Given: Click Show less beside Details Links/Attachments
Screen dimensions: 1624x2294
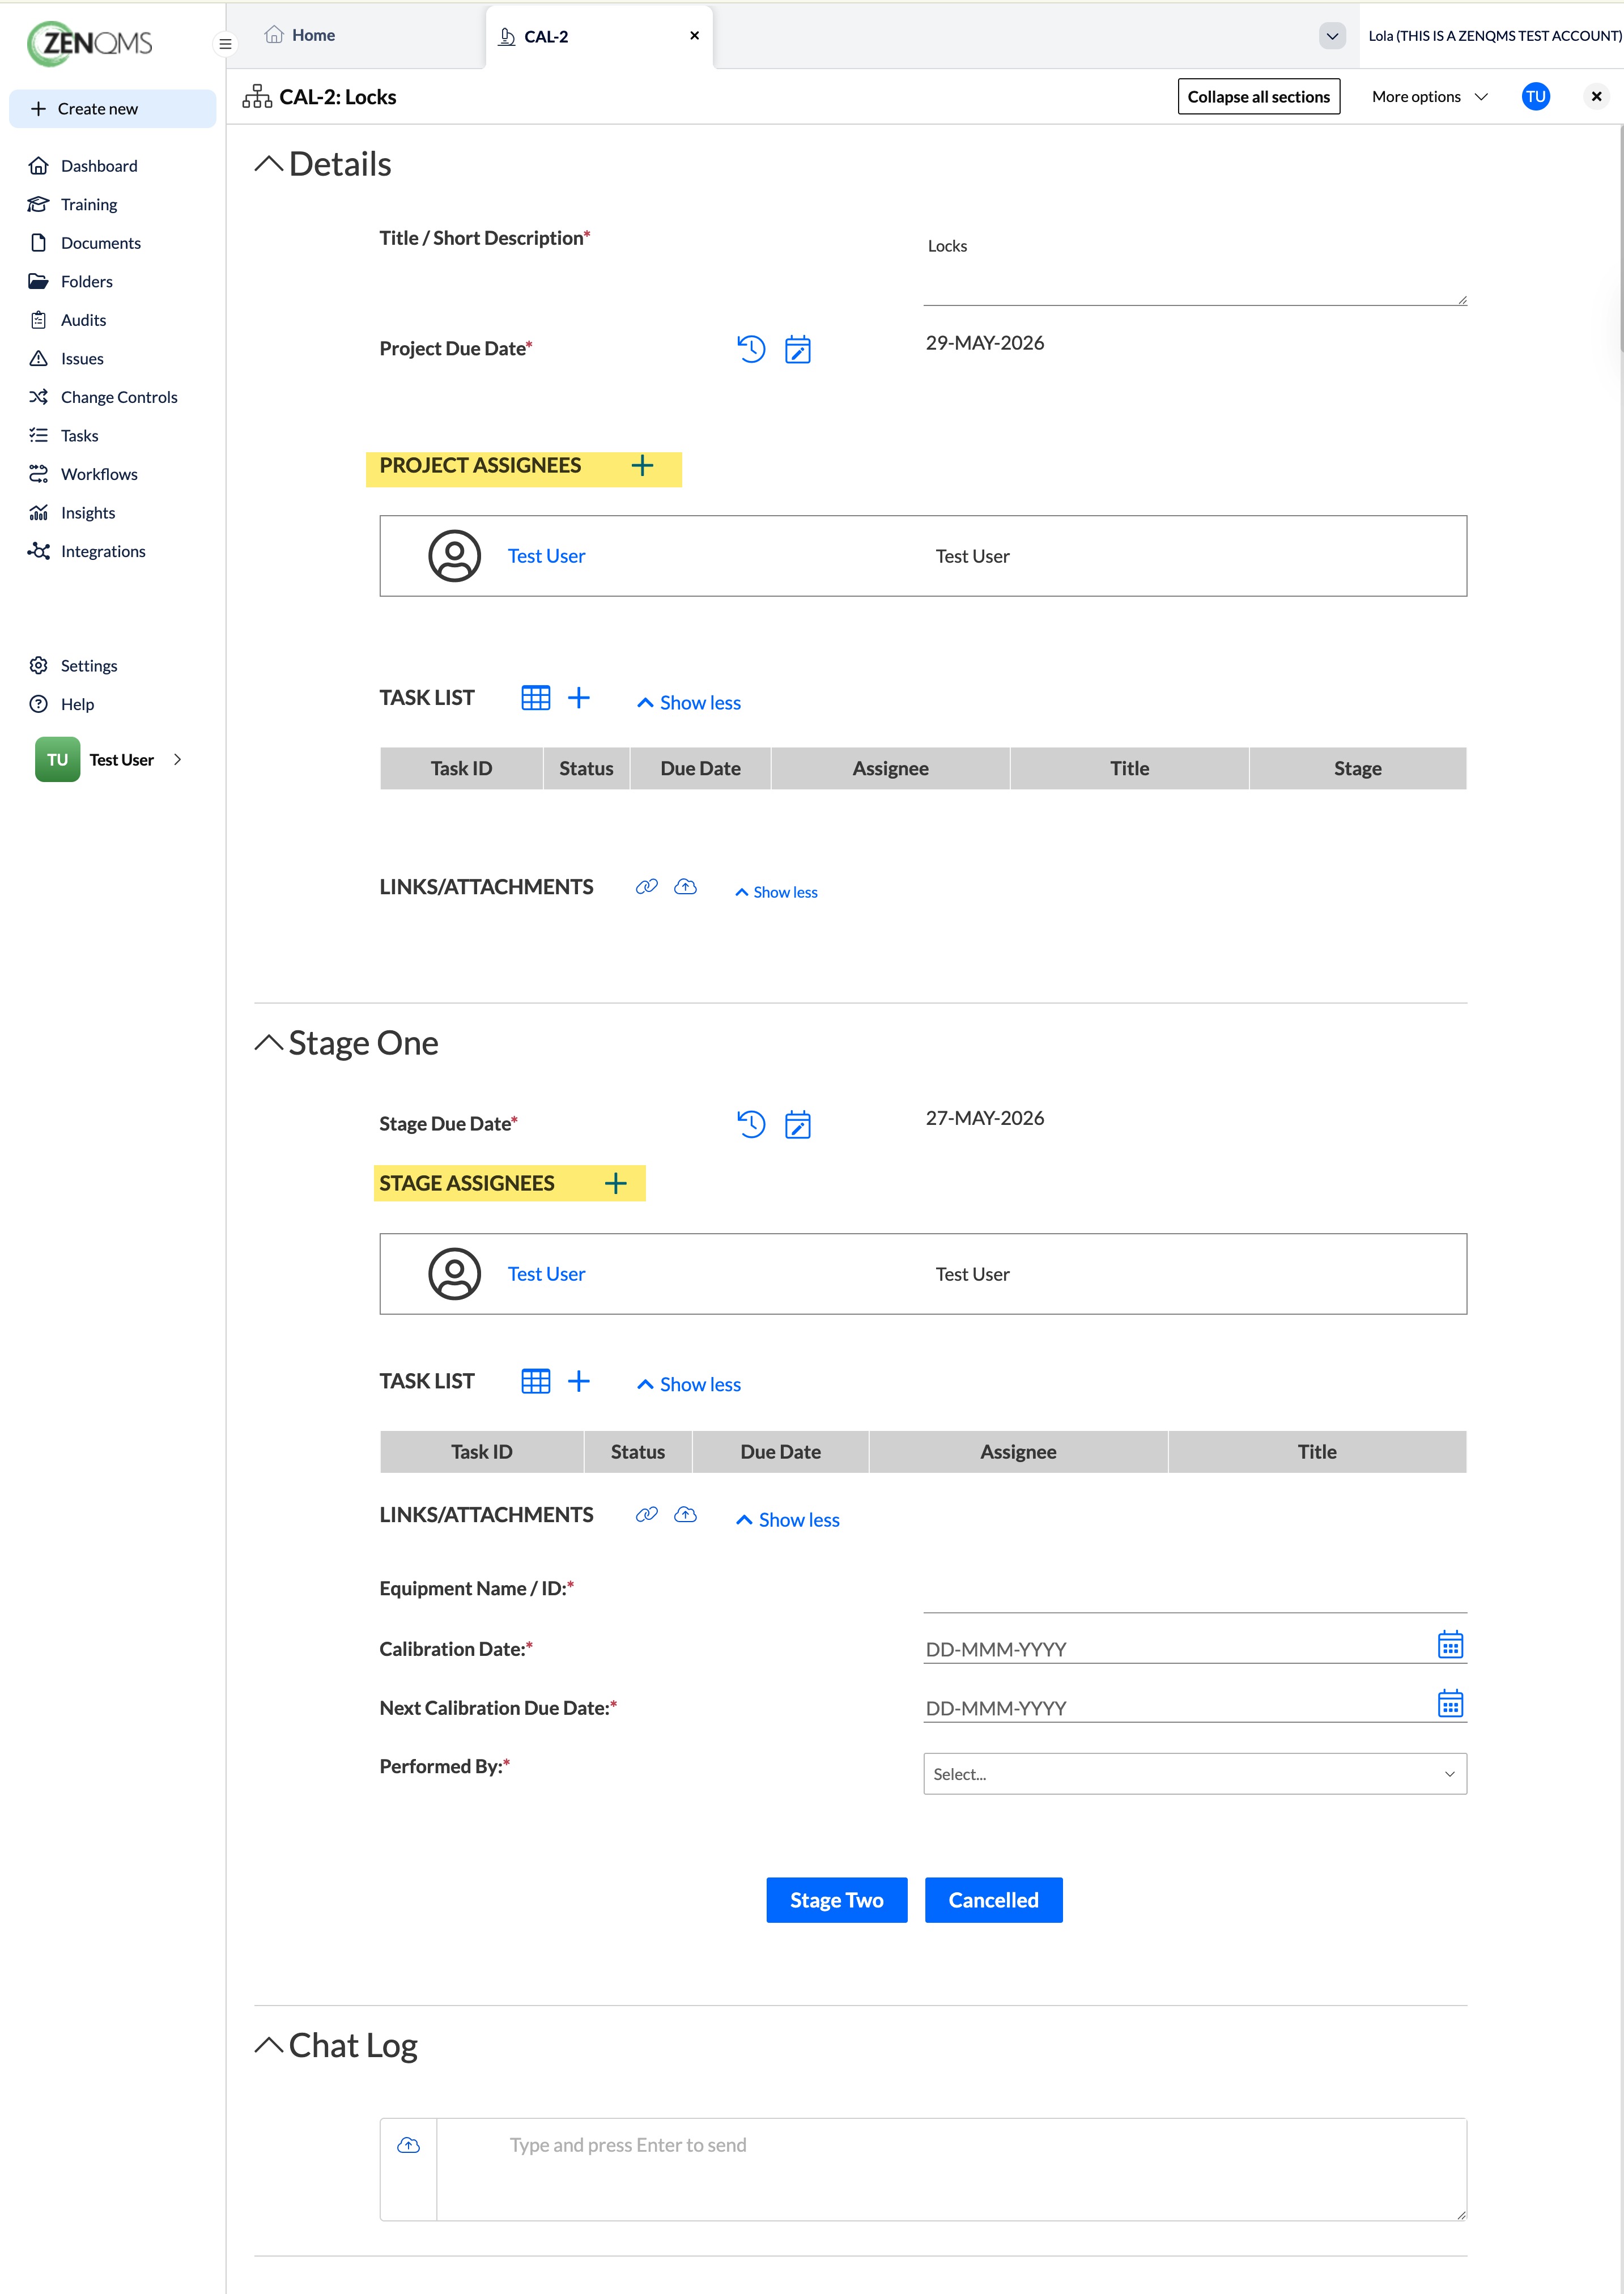Looking at the screenshot, I should pos(776,892).
